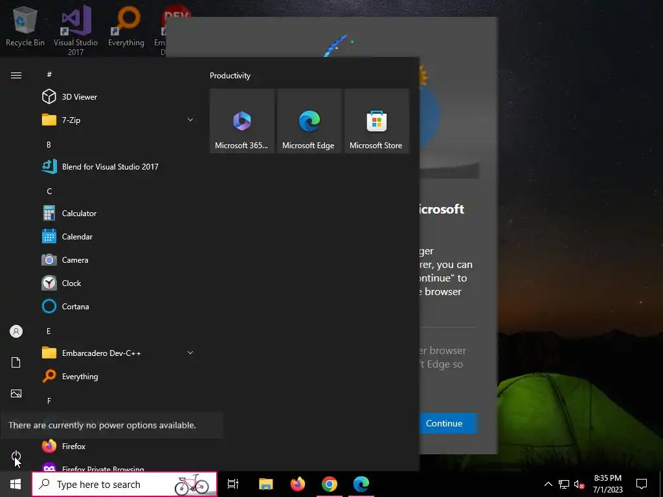663x497 pixels.
Task: Open network status tray icon
Action: point(564,484)
